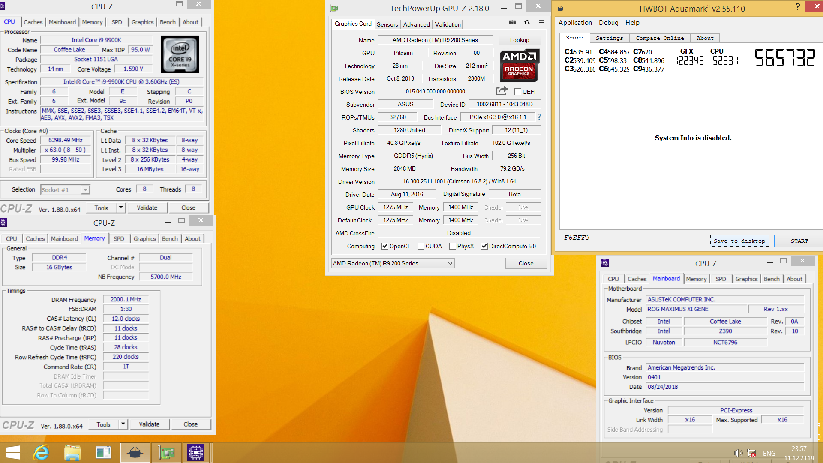Click the Intel Core i9 9900K name field

pyautogui.click(x=96, y=40)
